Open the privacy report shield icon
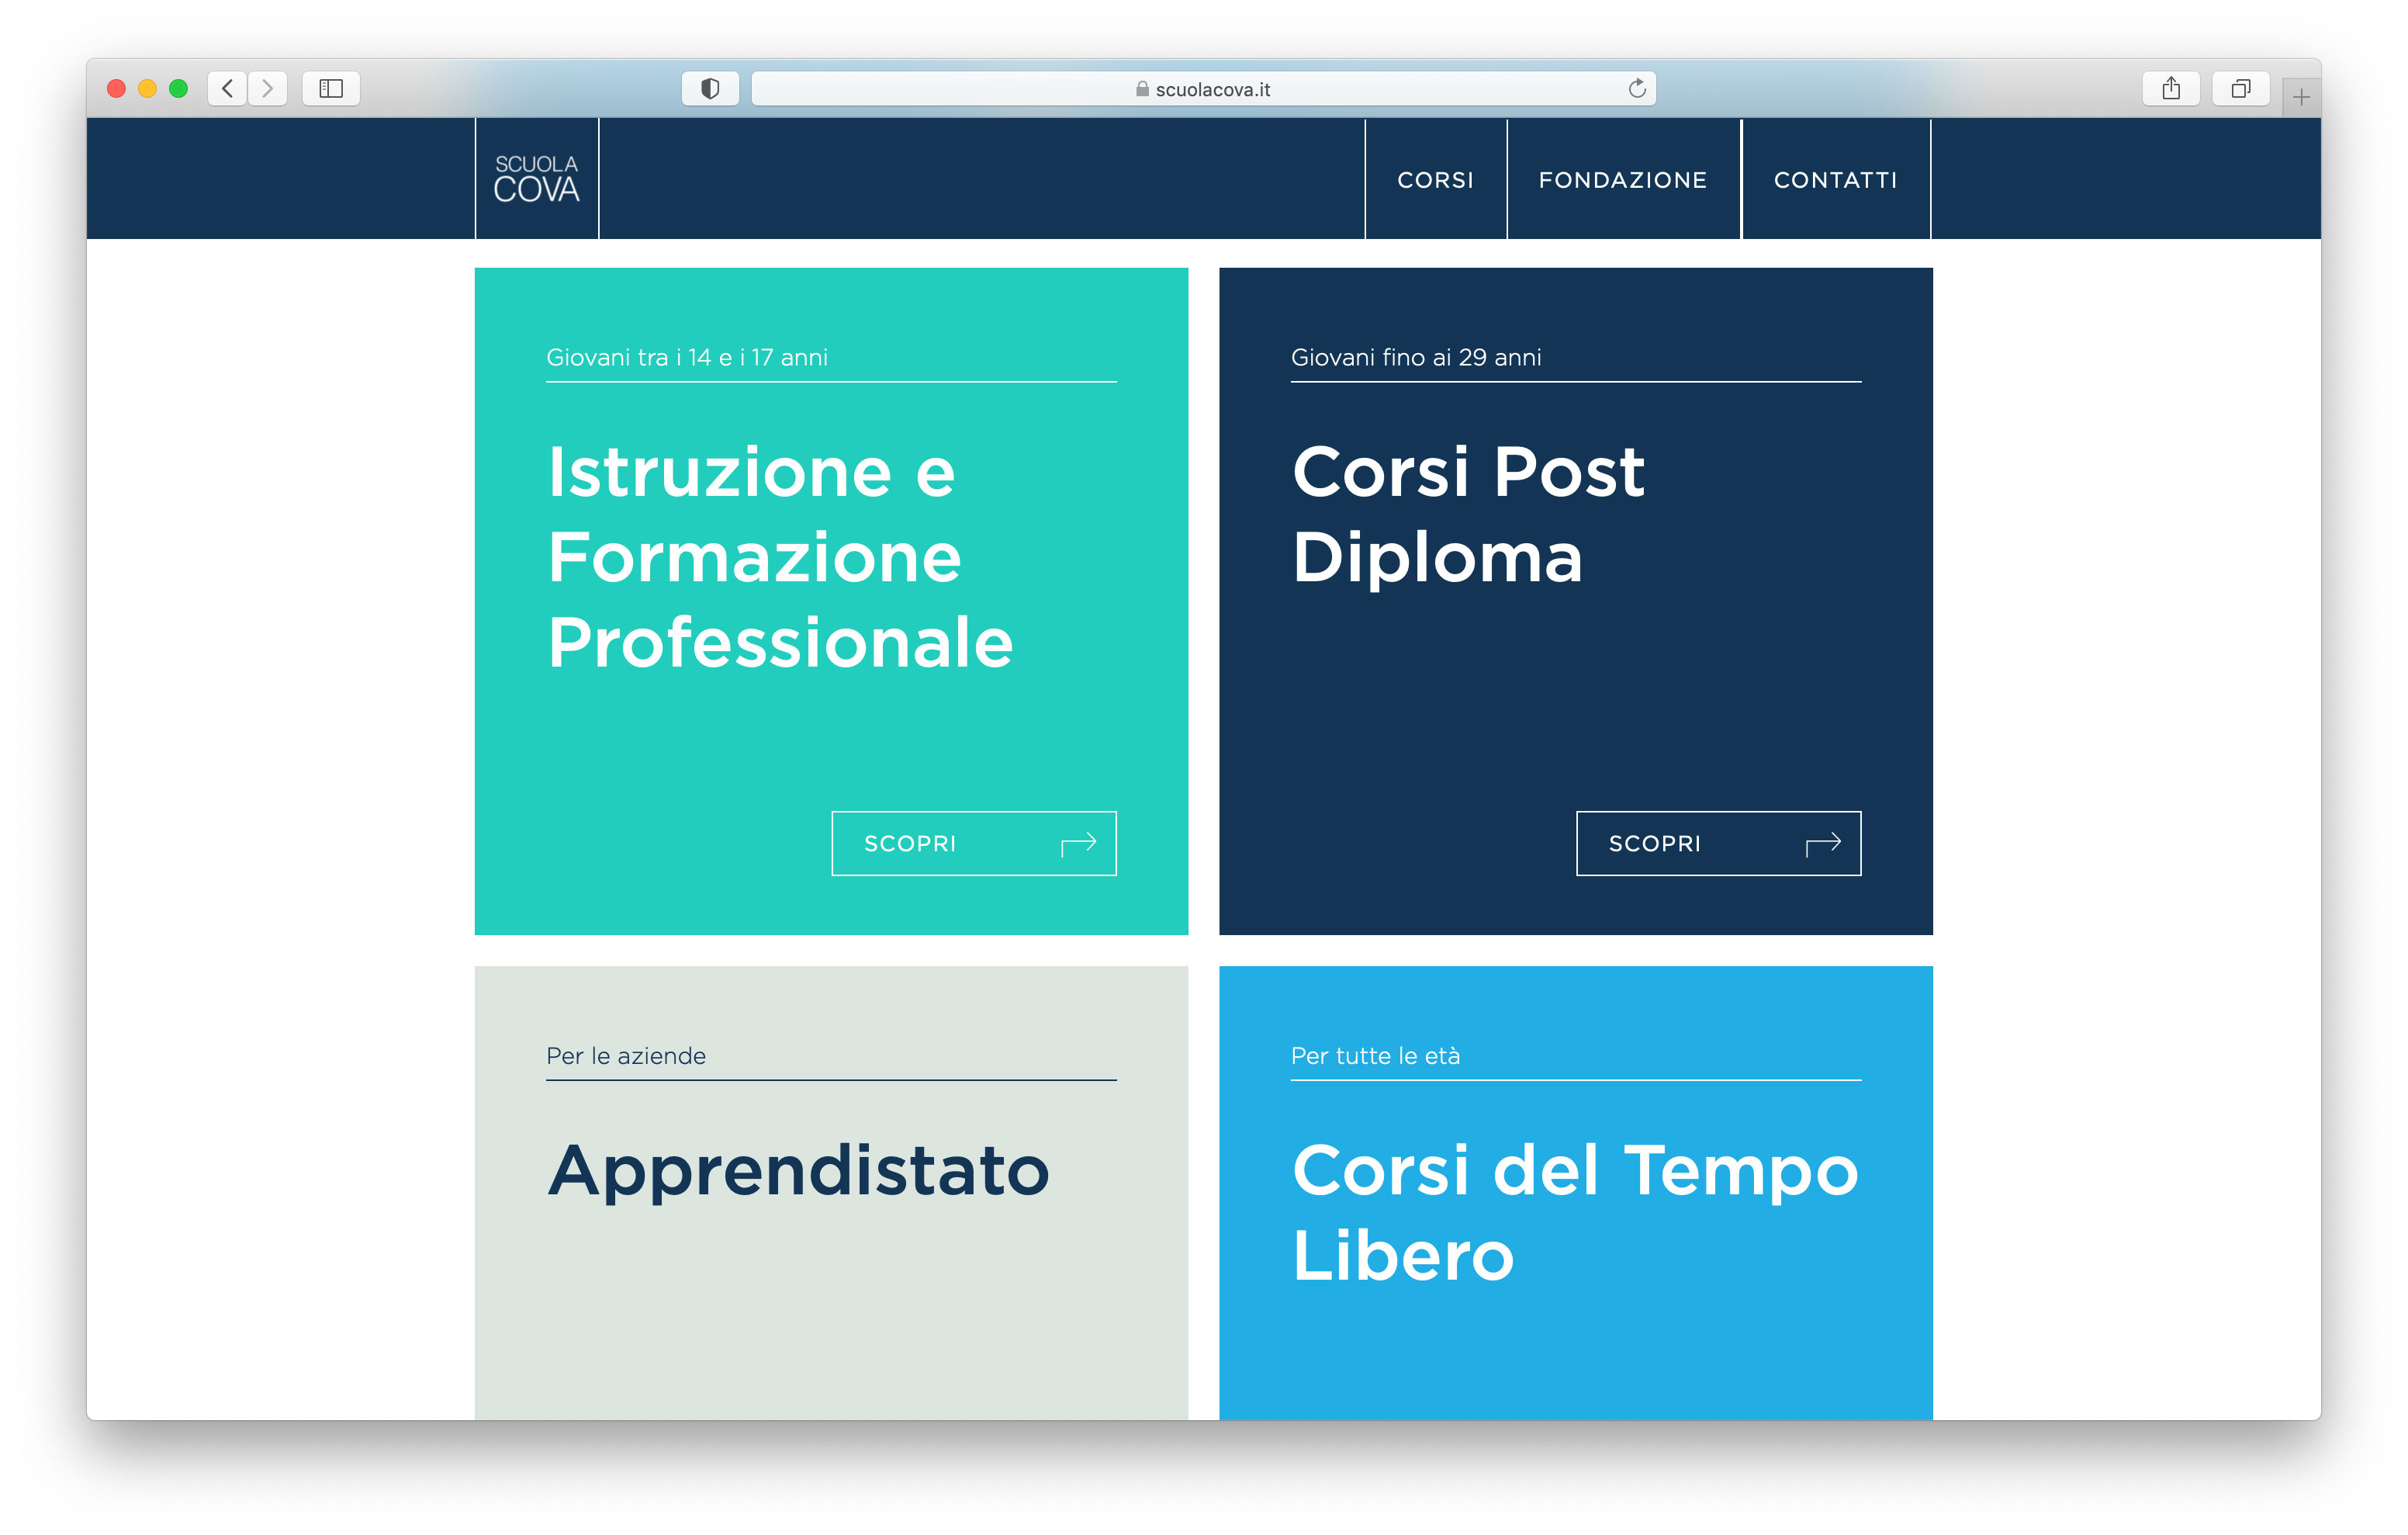 click(710, 88)
